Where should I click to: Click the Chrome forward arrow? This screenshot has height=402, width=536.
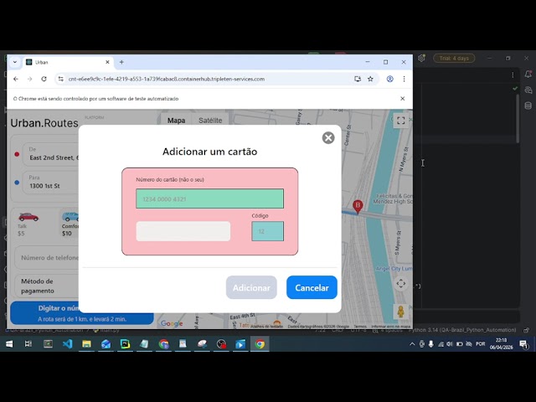(30, 79)
